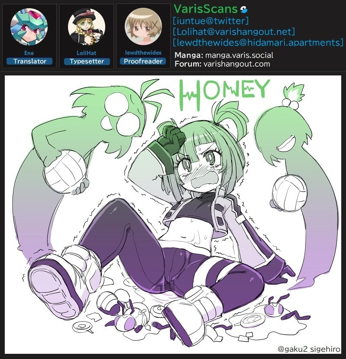Image resolution: width=346 pixels, height=359 pixels.
Task: Click the small icon next to VarisScans
Action: (x=244, y=10)
